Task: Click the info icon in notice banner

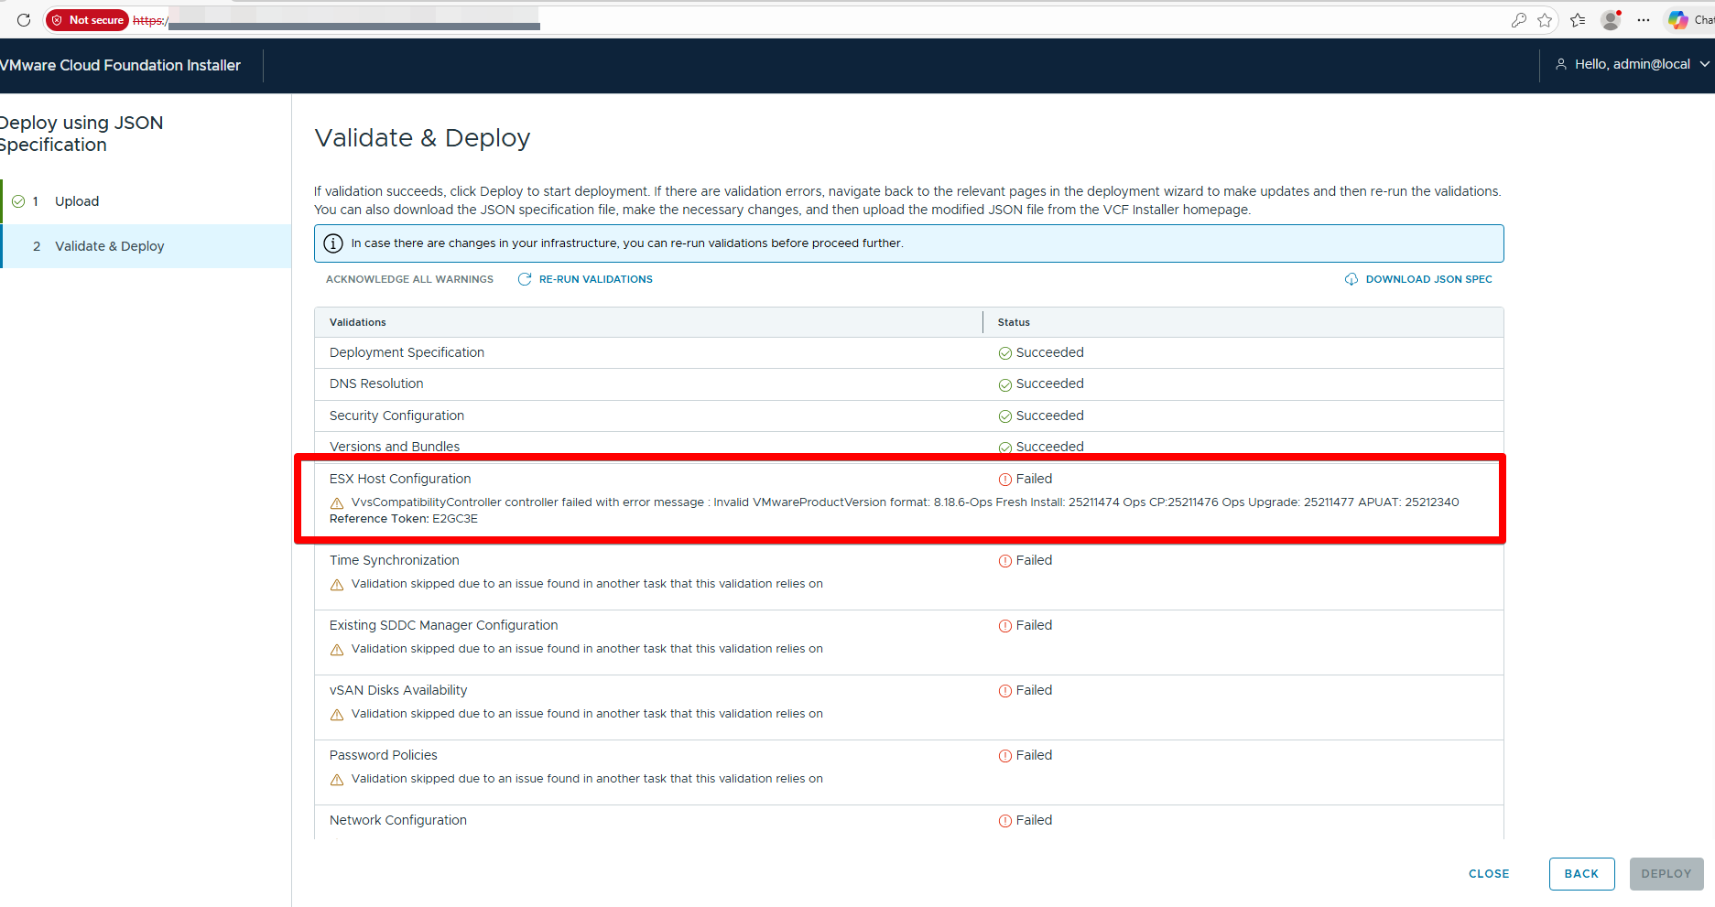Action: 334,243
